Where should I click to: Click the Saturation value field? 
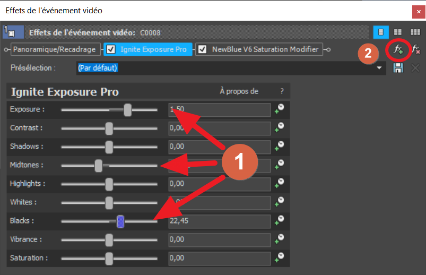tap(220, 259)
